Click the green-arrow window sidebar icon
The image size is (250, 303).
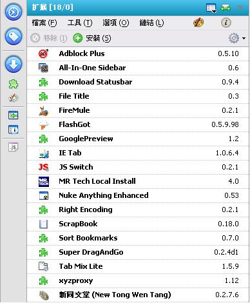pyautogui.click(x=14, y=115)
